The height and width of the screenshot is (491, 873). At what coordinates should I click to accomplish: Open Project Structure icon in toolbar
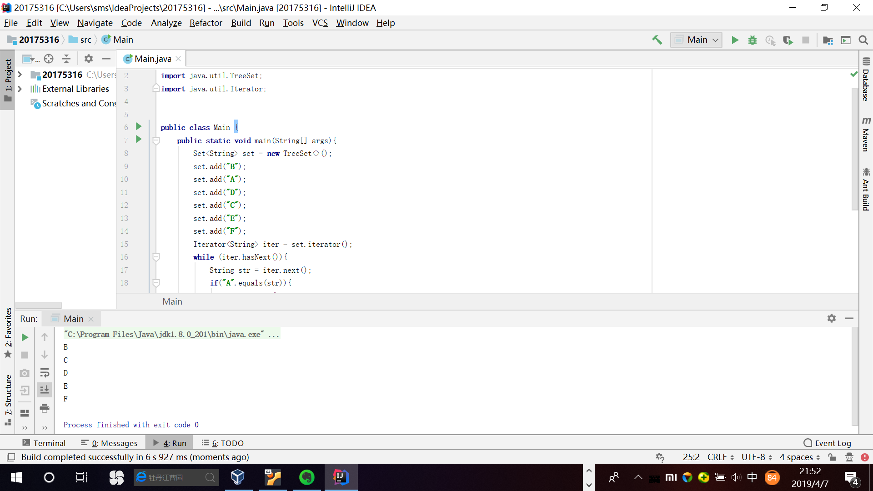point(828,40)
